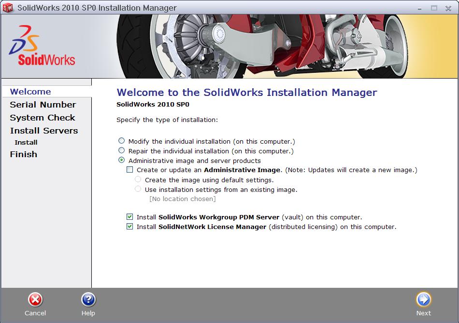Click the Next arrow icon
This screenshot has height=323, width=459.
pyautogui.click(x=424, y=299)
